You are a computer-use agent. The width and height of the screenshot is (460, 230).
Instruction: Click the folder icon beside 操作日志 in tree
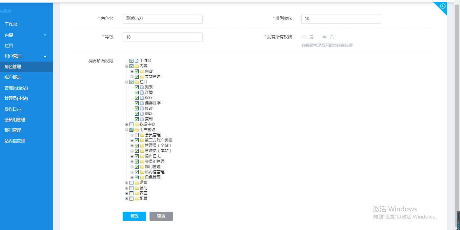coord(142,156)
